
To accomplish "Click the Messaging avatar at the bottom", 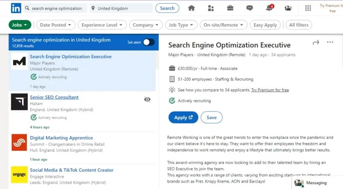I will (299, 183).
